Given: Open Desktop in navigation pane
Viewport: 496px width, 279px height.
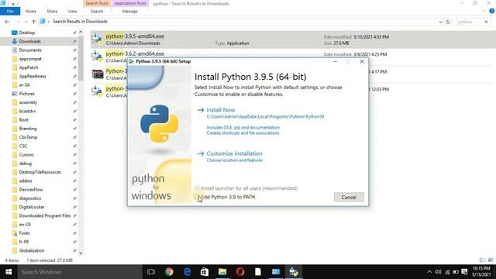Looking at the screenshot, I should 27,33.
